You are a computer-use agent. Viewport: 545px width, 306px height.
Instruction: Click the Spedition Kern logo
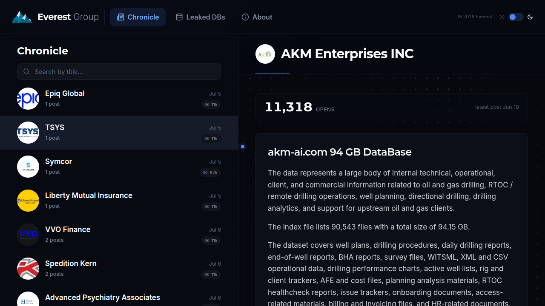pos(28,269)
